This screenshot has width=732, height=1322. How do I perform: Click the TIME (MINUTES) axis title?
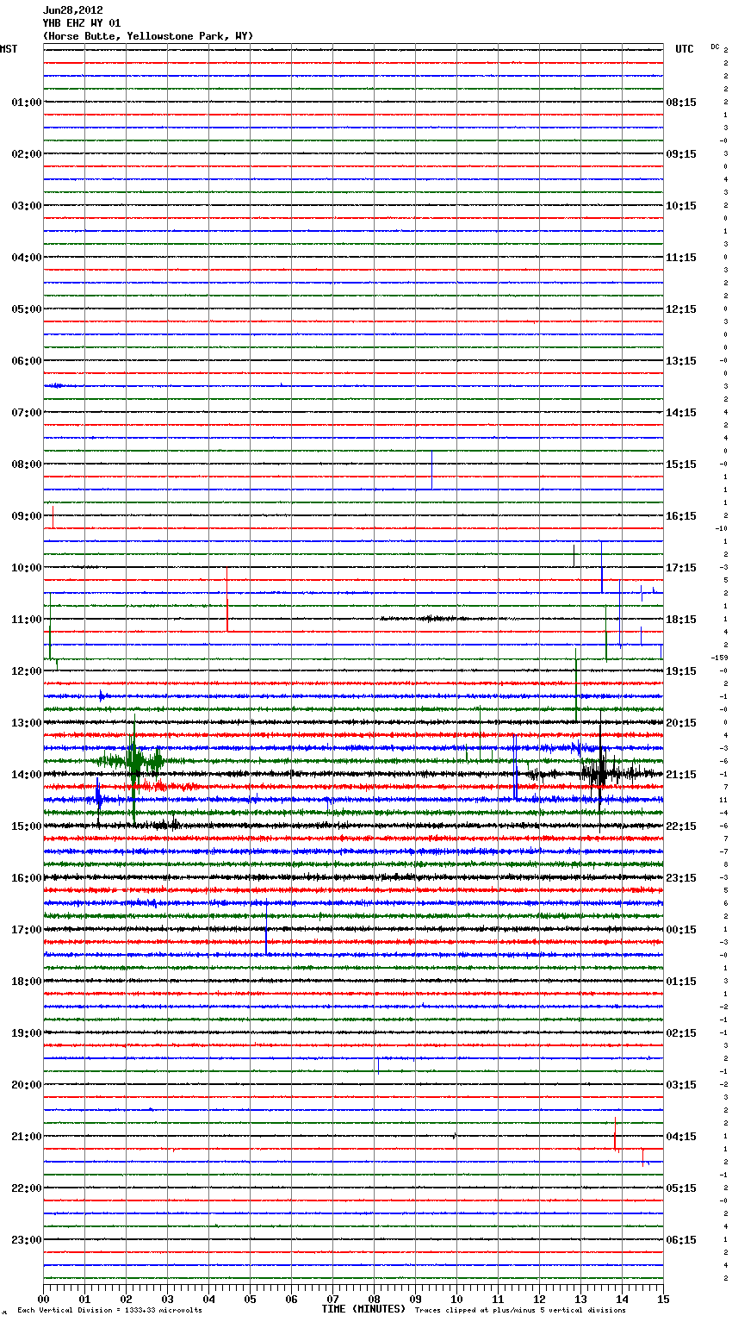tap(363, 1309)
